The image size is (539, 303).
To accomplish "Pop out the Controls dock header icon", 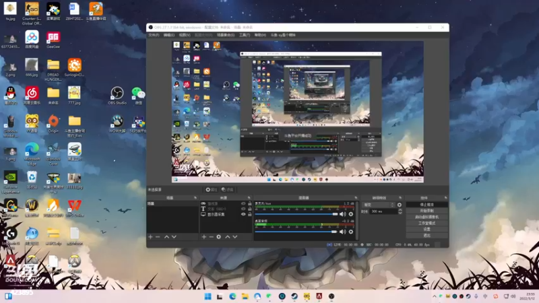I will point(445,198).
